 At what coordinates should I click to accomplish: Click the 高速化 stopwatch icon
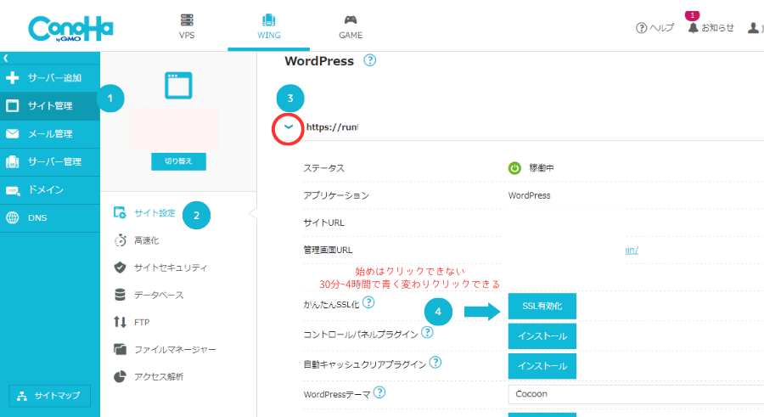(x=120, y=240)
